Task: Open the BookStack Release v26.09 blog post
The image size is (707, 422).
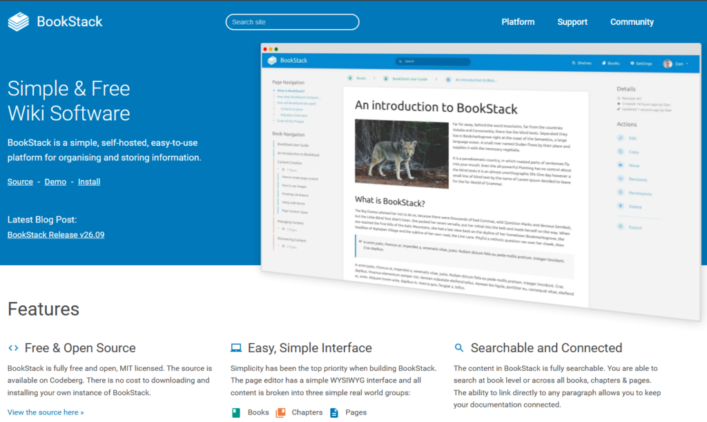Action: point(56,234)
